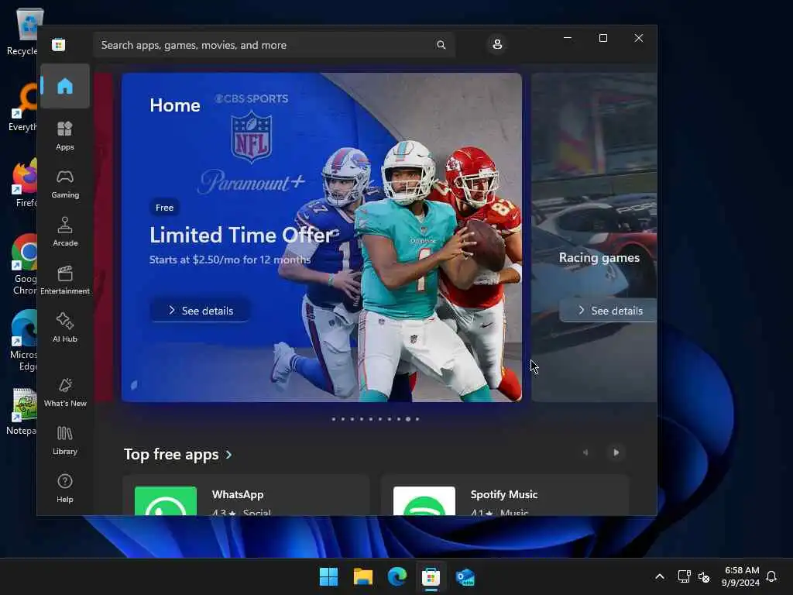The height and width of the screenshot is (595, 793).
Task: See details for Racing games
Action: (x=609, y=311)
